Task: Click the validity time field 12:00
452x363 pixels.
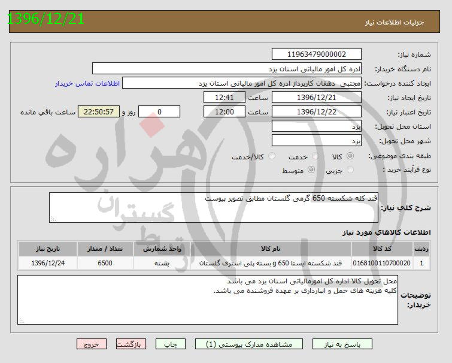Action: [225, 111]
